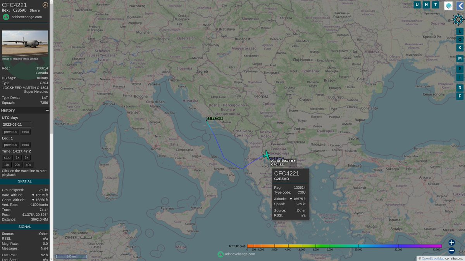The image size is (465, 261).
Task: Toggle the L map option button
Action: [460, 31]
